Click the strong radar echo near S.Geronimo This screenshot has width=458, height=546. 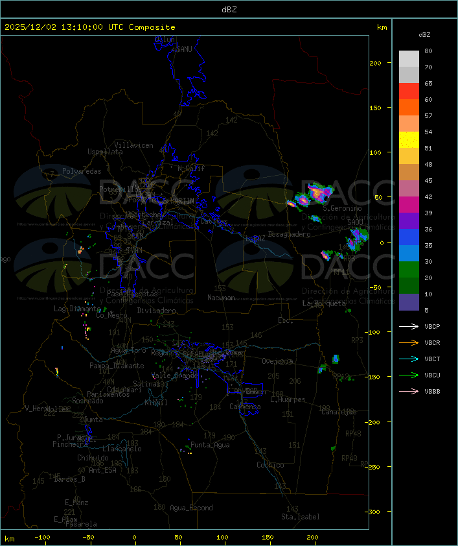click(x=318, y=193)
